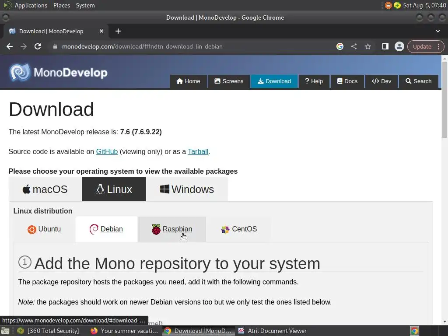Click Chrome icon in bottom-right tray
448x336 pixels.
pos(414,331)
